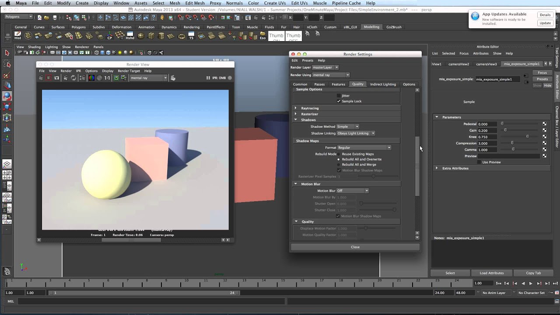Click the Hshd shelf icon
The height and width of the screenshot is (315, 560).
click(129, 35)
